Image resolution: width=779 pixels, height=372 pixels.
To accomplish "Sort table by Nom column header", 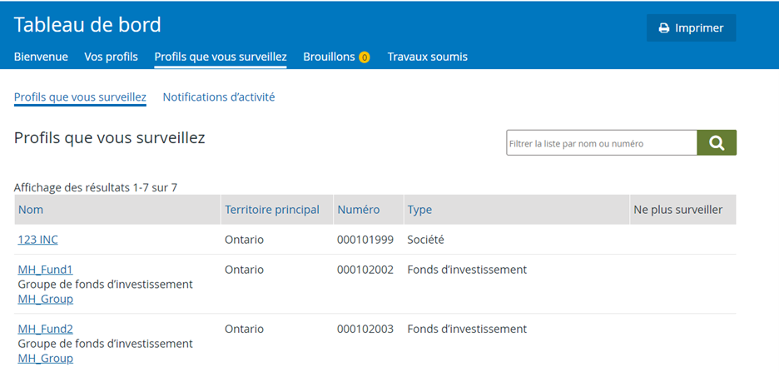I will [x=31, y=210].
